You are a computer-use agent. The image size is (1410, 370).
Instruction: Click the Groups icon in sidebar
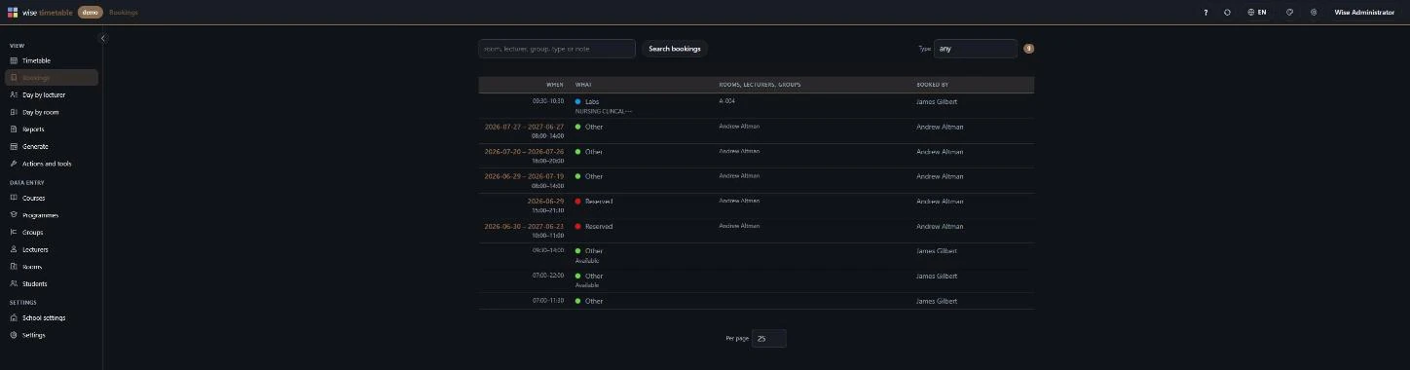pyautogui.click(x=14, y=233)
